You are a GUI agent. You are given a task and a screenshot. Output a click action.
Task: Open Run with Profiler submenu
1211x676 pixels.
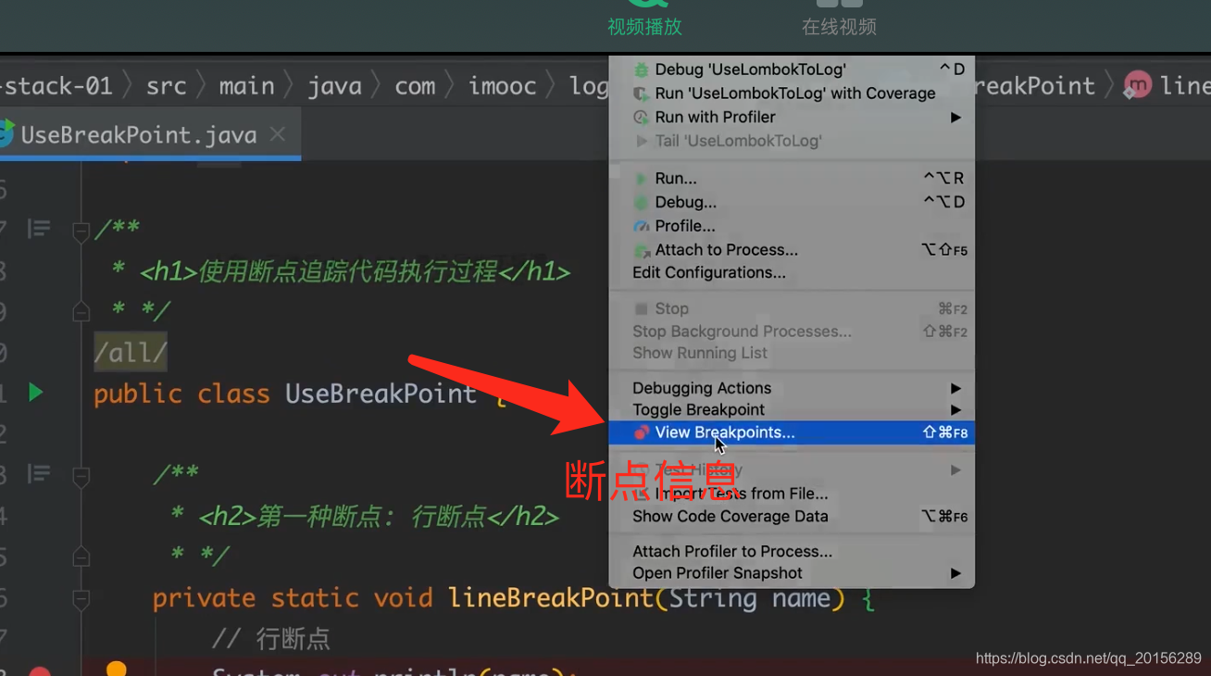792,118
